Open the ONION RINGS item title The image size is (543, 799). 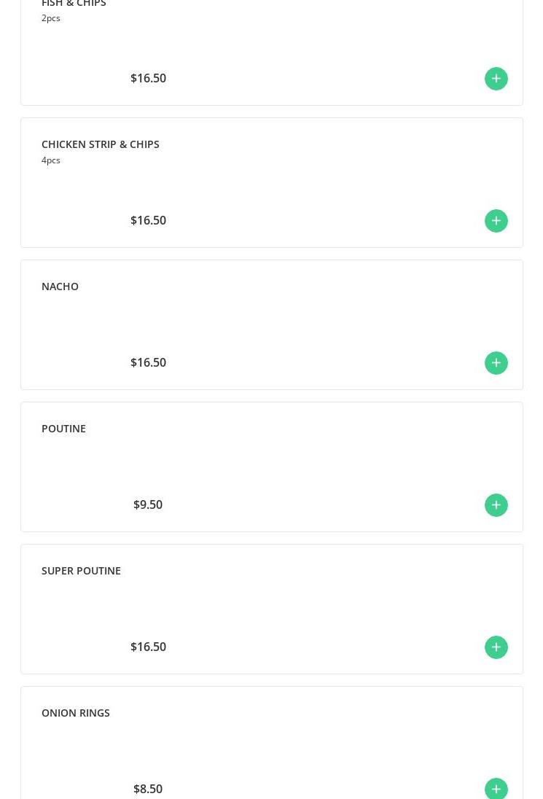[75, 713]
